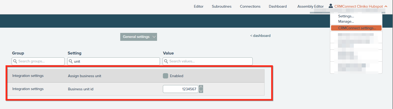Image resolution: width=393 pixels, height=109 pixels.
Task: Open the Assembly Editor
Action: (x=310, y=6)
